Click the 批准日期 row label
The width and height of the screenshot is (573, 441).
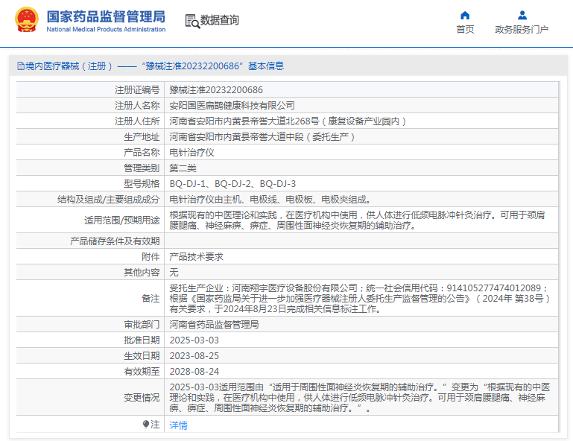point(142,340)
